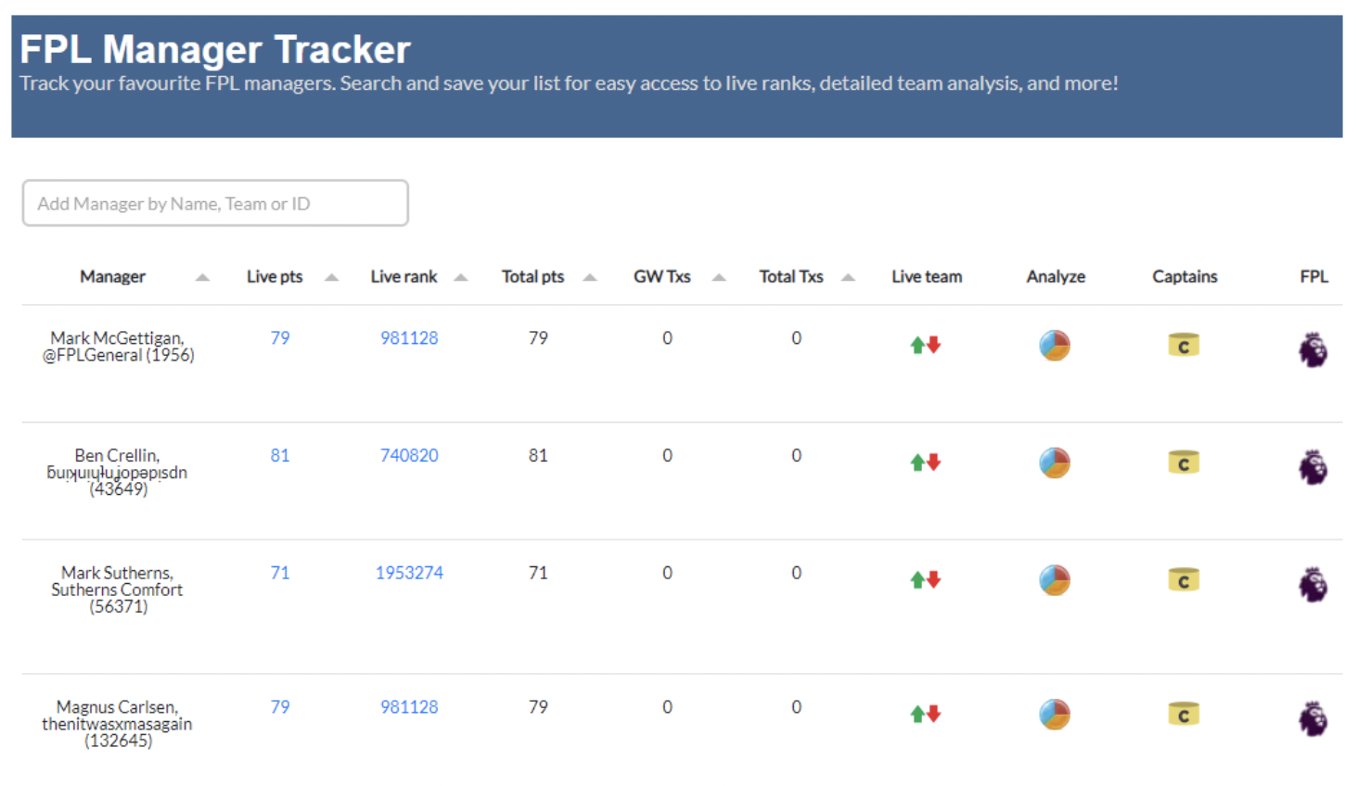Click the GW Txs sort arrow
Screen dimensions: 1358x786
[x=719, y=276]
